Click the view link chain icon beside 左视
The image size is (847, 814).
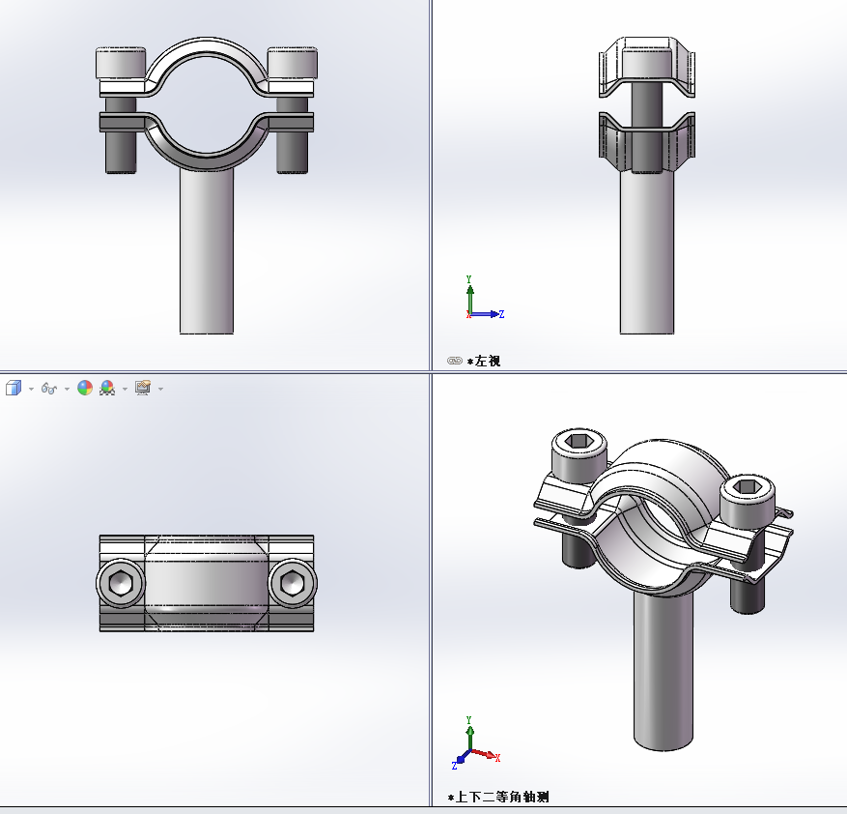[455, 361]
